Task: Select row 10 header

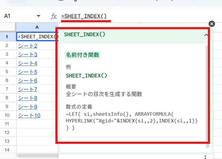Action: [8, 115]
